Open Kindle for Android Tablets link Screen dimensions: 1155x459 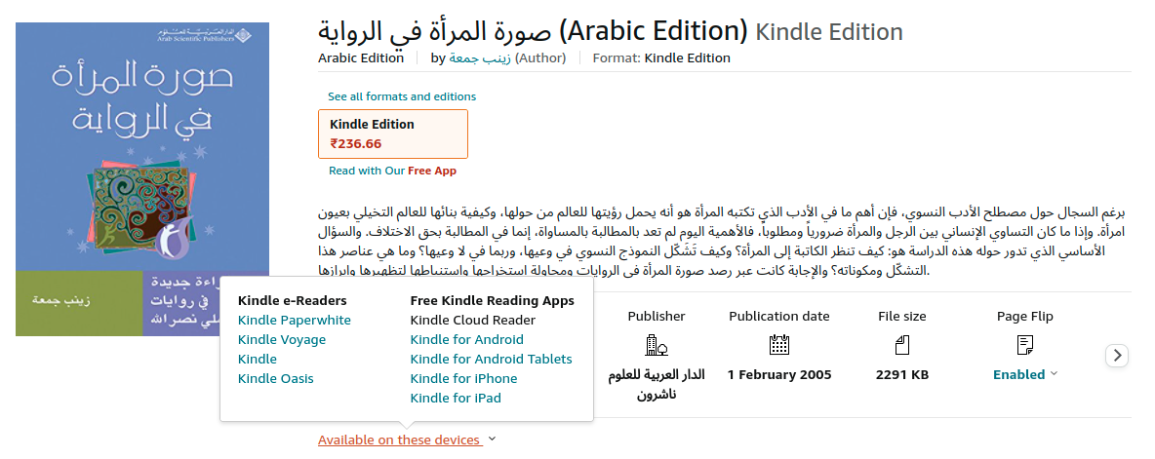[x=492, y=360]
